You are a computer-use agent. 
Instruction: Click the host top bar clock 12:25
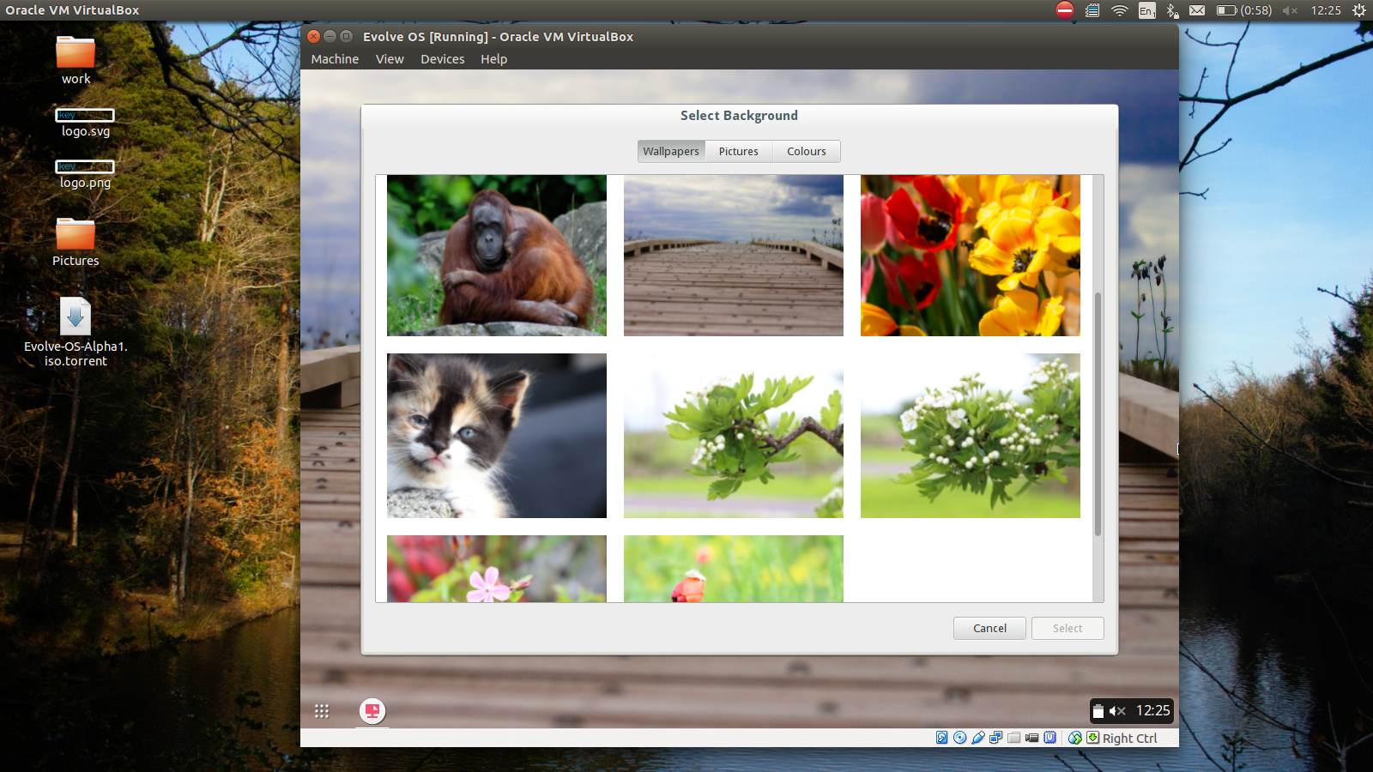pyautogui.click(x=1326, y=10)
